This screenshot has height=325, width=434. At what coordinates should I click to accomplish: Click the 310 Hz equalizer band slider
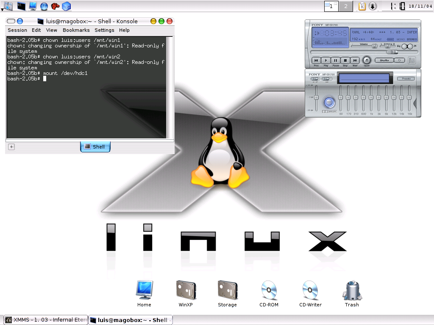(x=356, y=98)
